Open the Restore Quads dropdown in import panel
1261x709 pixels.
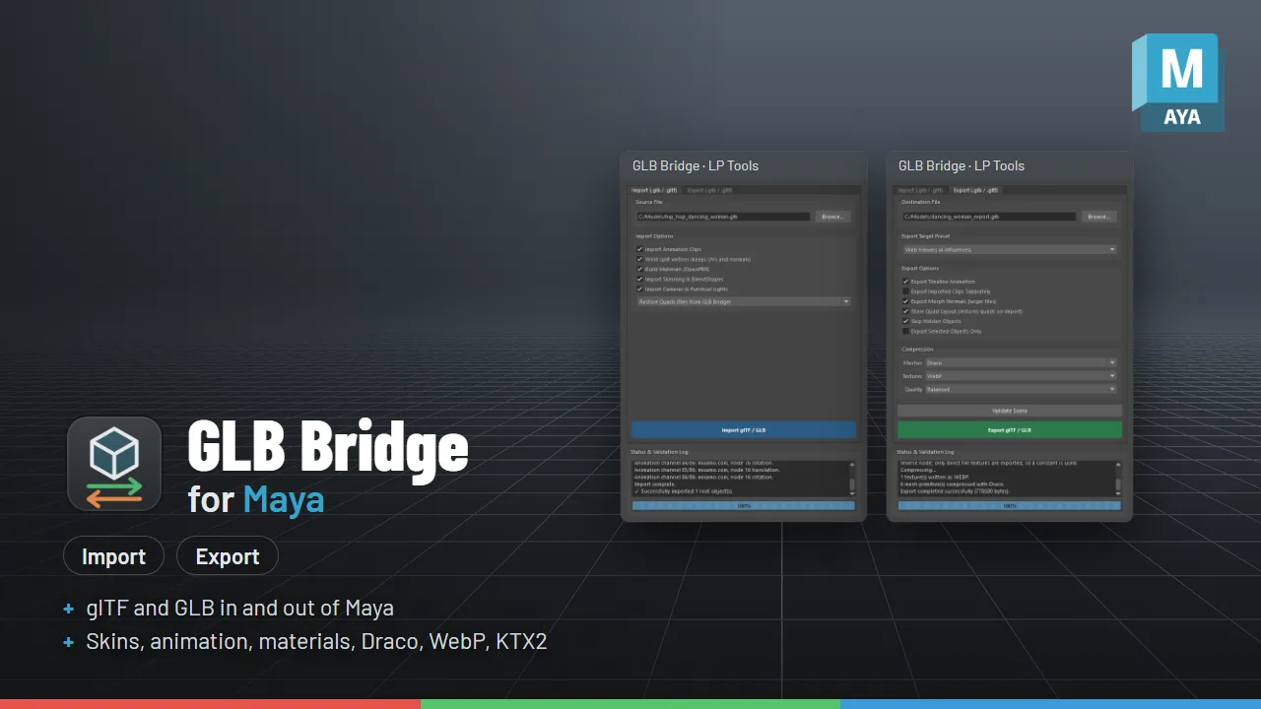coord(744,301)
